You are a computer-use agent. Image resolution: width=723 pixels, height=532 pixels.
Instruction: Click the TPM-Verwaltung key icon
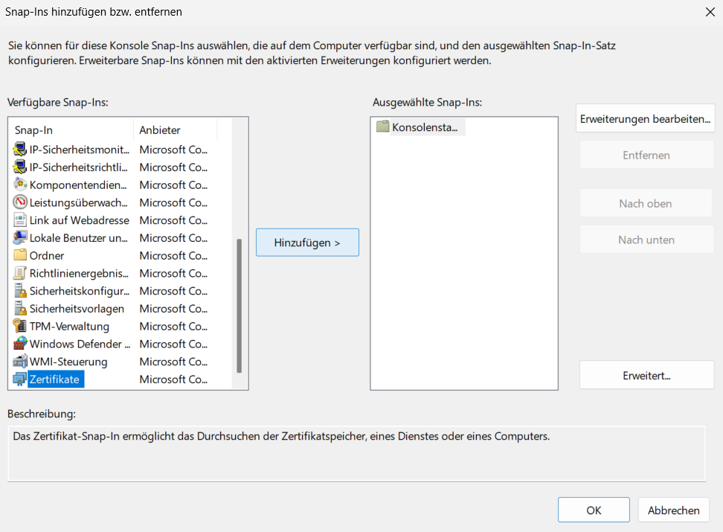tap(20, 326)
